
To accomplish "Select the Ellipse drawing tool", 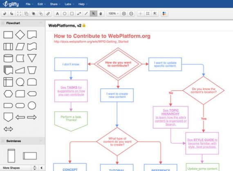I will tap(65, 13).
